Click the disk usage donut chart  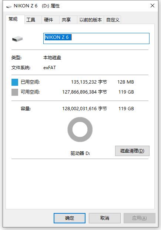[x=80, y=129]
